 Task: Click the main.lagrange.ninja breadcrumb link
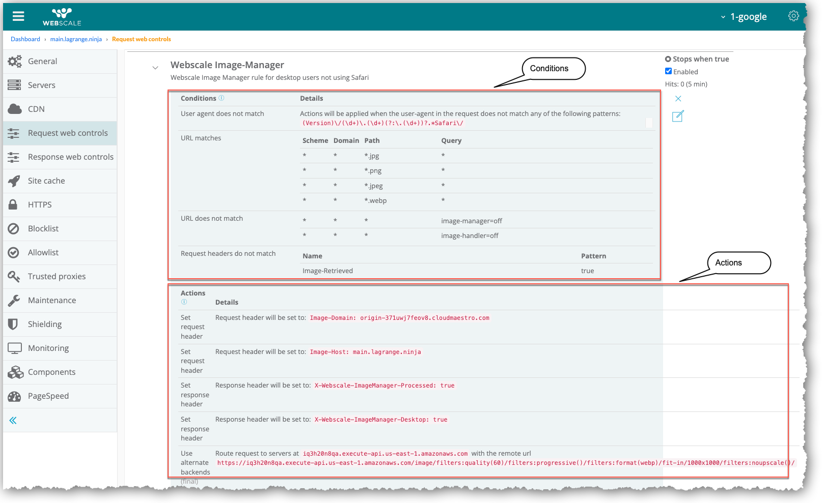click(x=76, y=39)
